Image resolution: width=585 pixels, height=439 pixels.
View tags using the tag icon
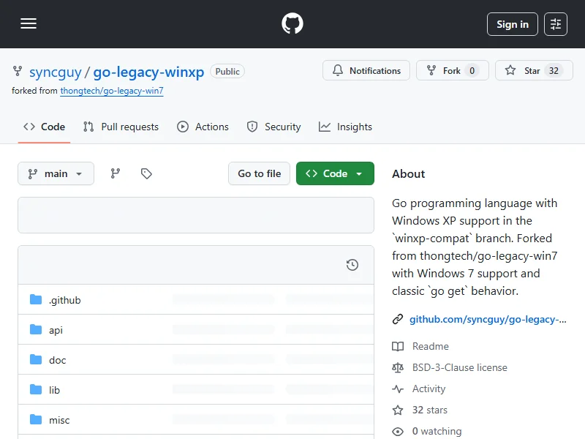pyautogui.click(x=146, y=173)
